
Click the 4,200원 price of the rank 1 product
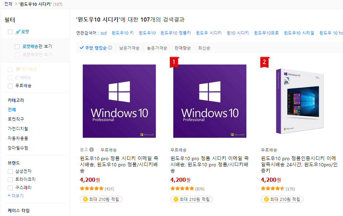[180, 180]
